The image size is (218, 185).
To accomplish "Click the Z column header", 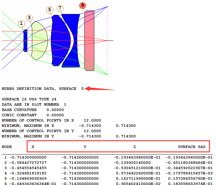I will pyautogui.click(x=135, y=147).
